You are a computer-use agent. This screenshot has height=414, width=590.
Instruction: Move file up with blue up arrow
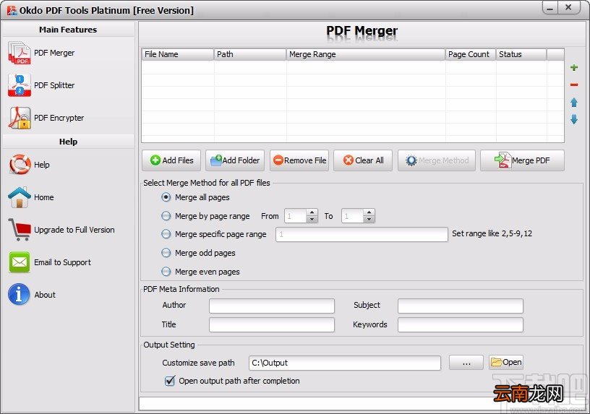click(574, 103)
